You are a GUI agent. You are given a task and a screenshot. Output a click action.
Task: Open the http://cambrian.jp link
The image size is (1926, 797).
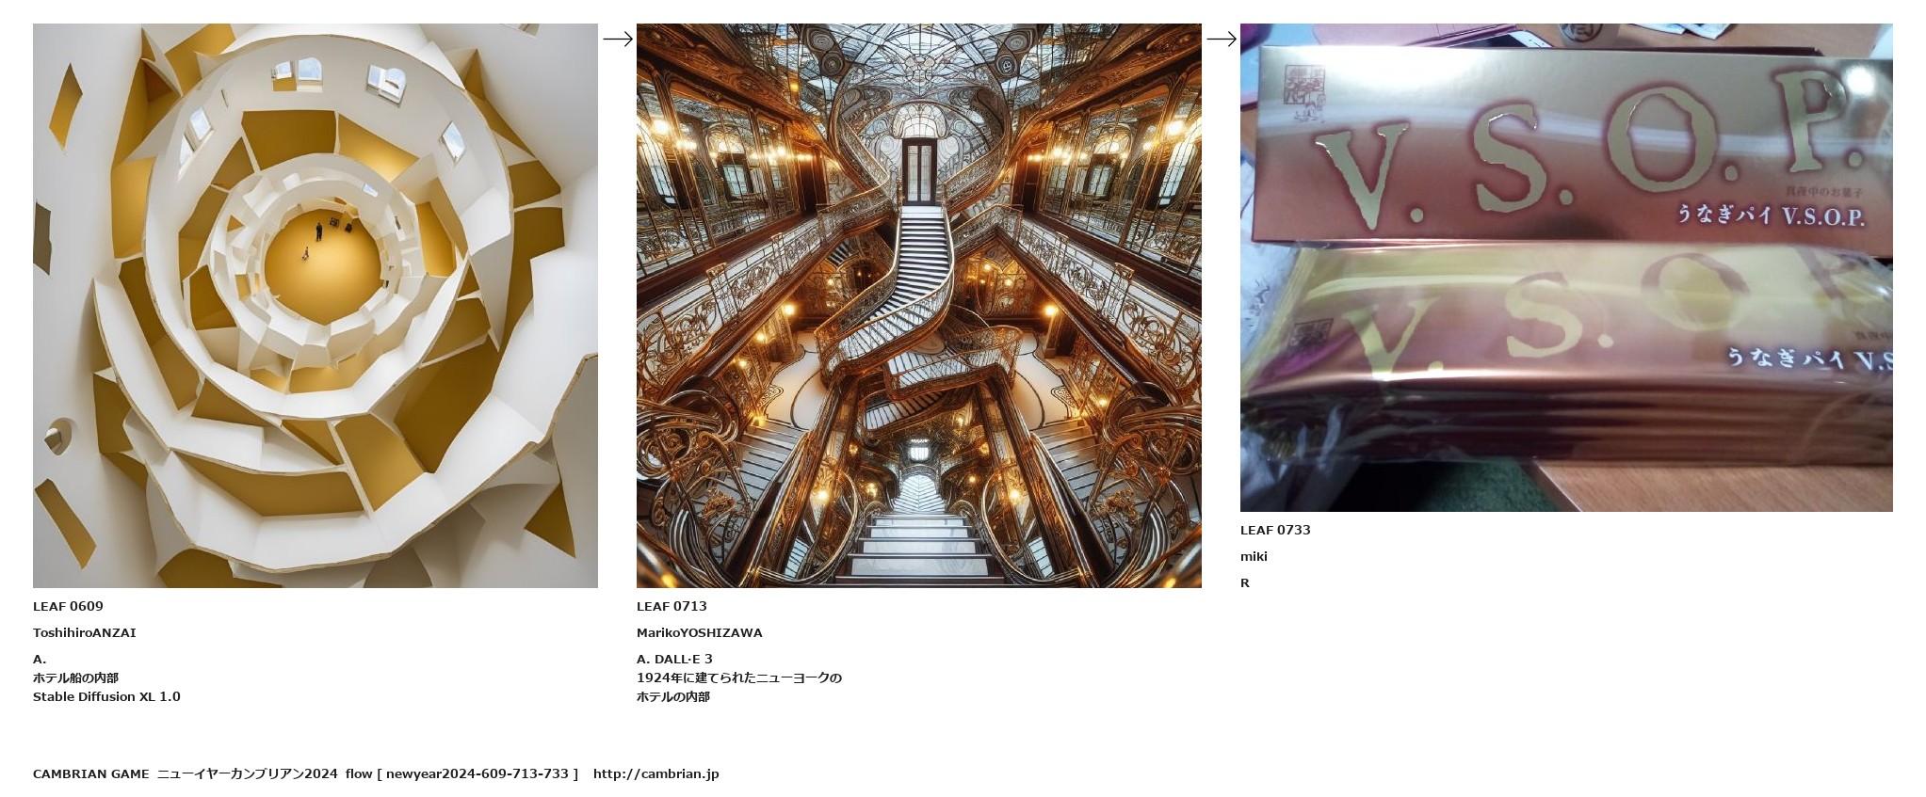655,773
